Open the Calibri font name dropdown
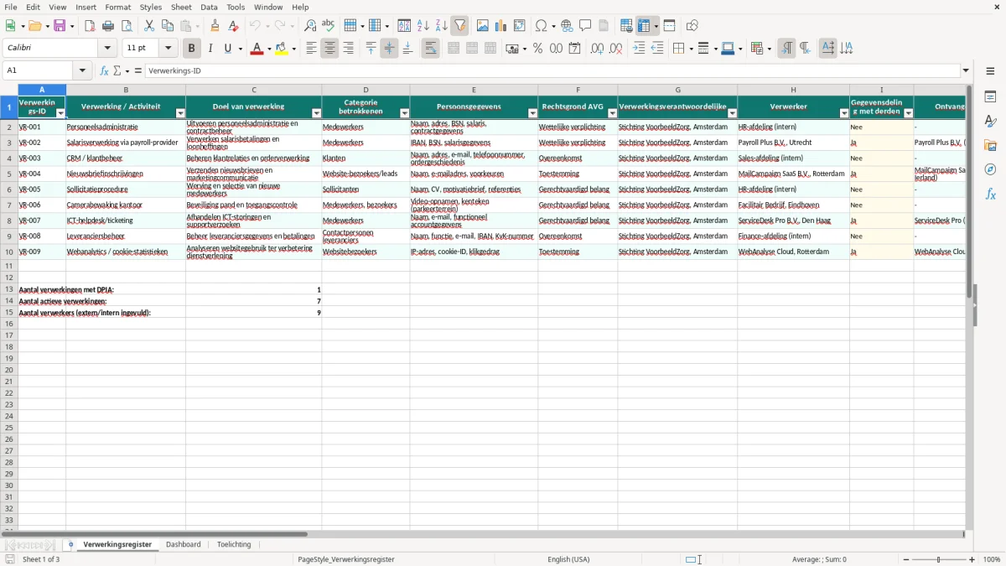Viewport: 1006px width, 566px height. click(107, 49)
